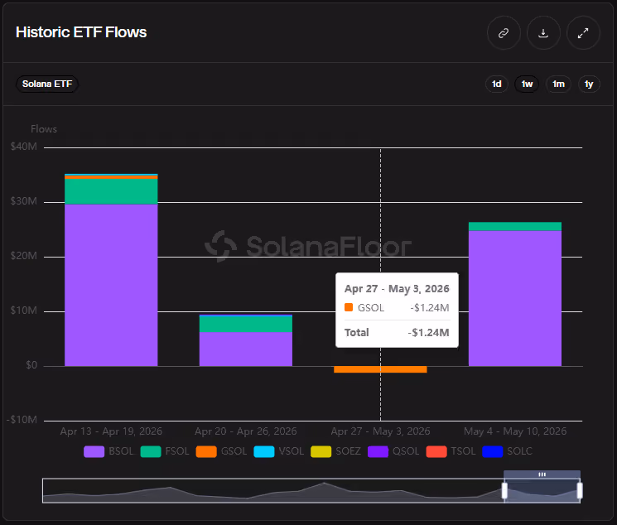Click the purple BSOL bar for May 4 - May 10

point(514,298)
